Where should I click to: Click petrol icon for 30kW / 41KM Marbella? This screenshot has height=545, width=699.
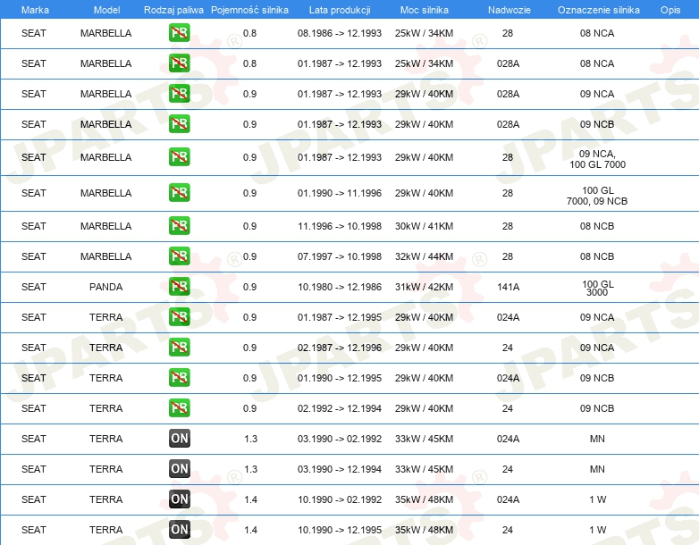pos(179,226)
